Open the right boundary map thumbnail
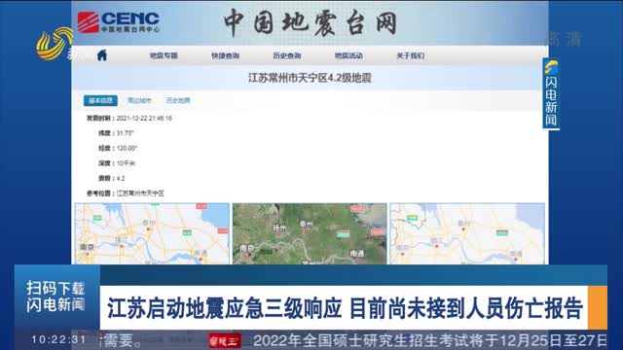623x350 pixels. [467, 233]
